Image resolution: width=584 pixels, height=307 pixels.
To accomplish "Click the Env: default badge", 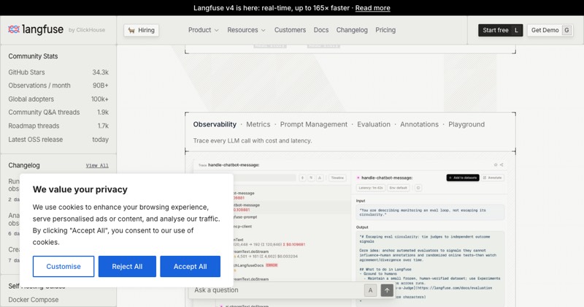I will (x=398, y=188).
